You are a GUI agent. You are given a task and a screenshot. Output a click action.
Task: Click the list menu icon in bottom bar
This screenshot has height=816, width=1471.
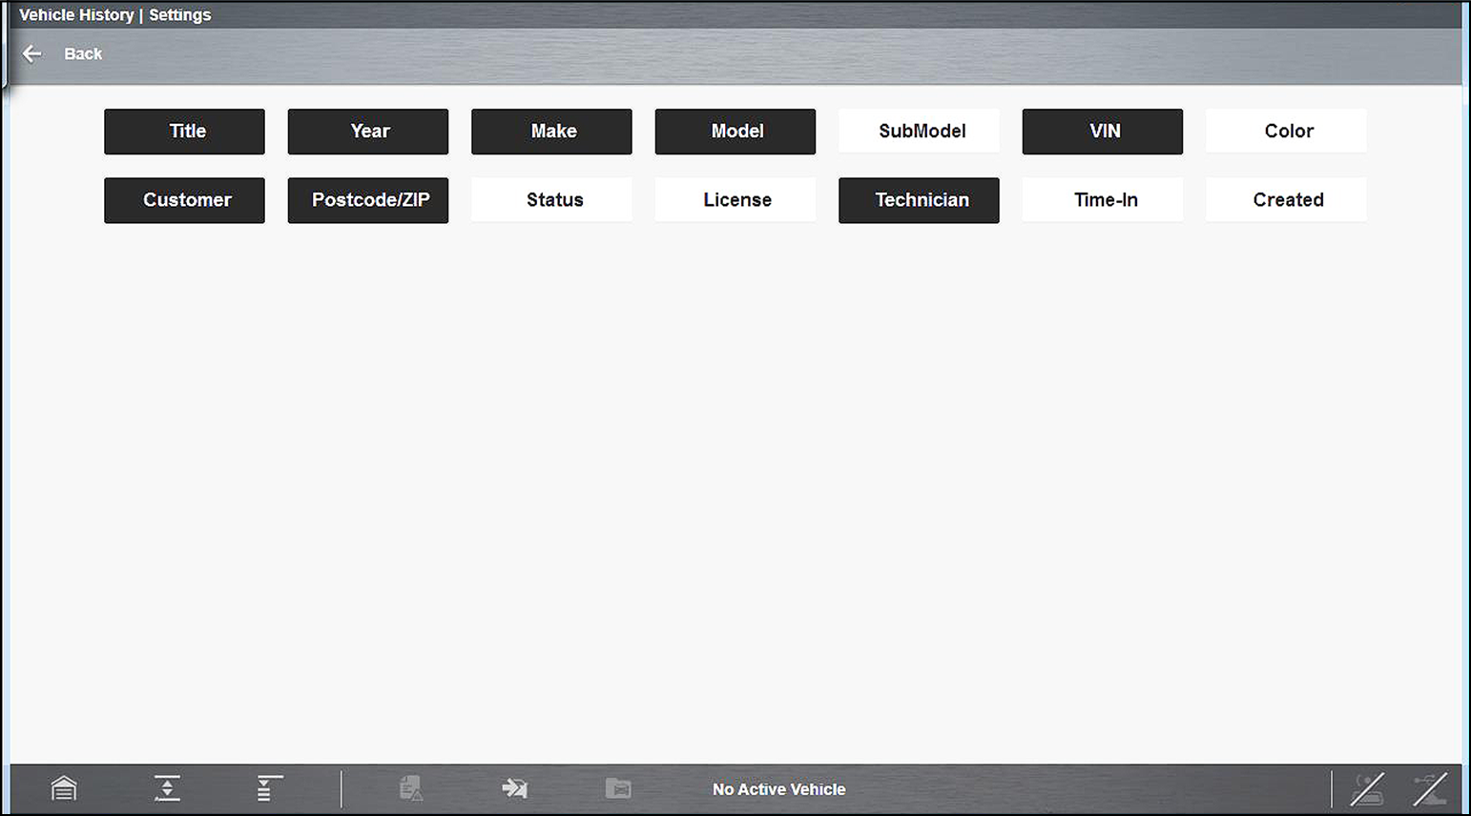269,788
